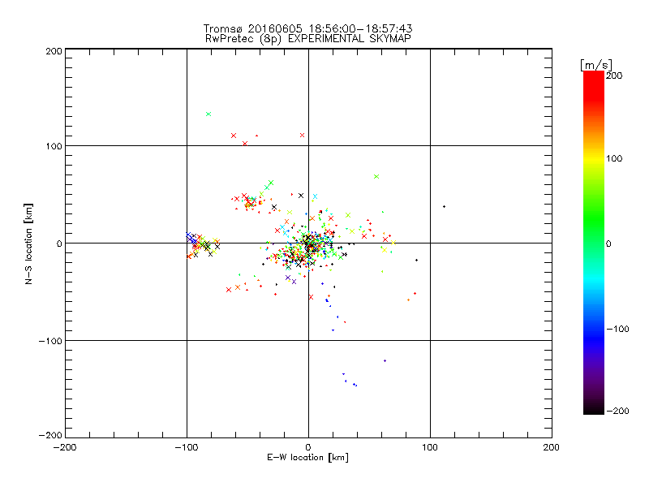This screenshot has width=649, height=487.
Task: Click the 100 tick label on the y axis
Action: [x=54, y=146]
